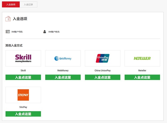Select the WebMoney logo
Image resolution: width=167 pixels, height=123 pixels.
(x=63, y=58)
